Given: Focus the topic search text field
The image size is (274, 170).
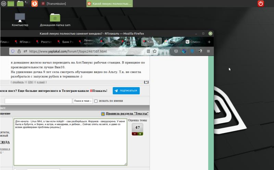Looking at the screenshot, I should 38,101.
